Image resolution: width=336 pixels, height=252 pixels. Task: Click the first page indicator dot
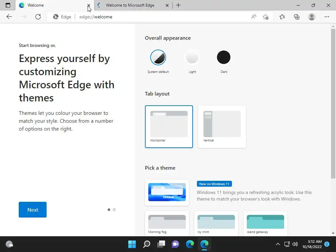109,210
